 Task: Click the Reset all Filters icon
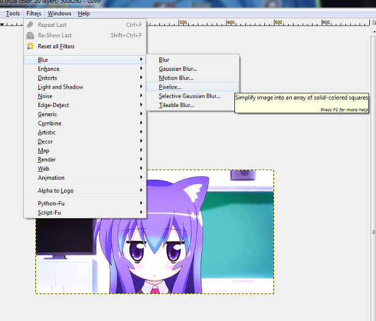[30, 46]
